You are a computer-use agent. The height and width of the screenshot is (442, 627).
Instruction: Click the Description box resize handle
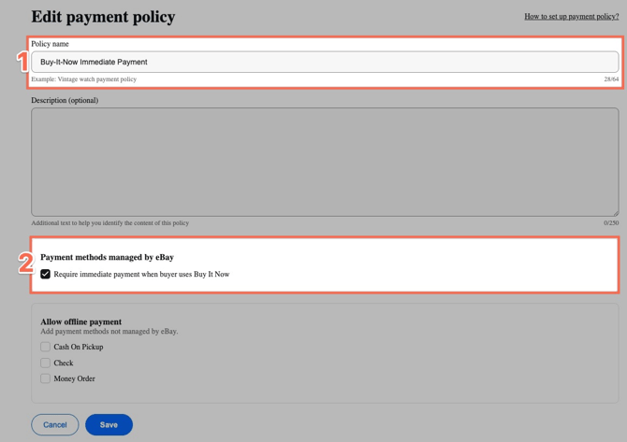[615, 213]
